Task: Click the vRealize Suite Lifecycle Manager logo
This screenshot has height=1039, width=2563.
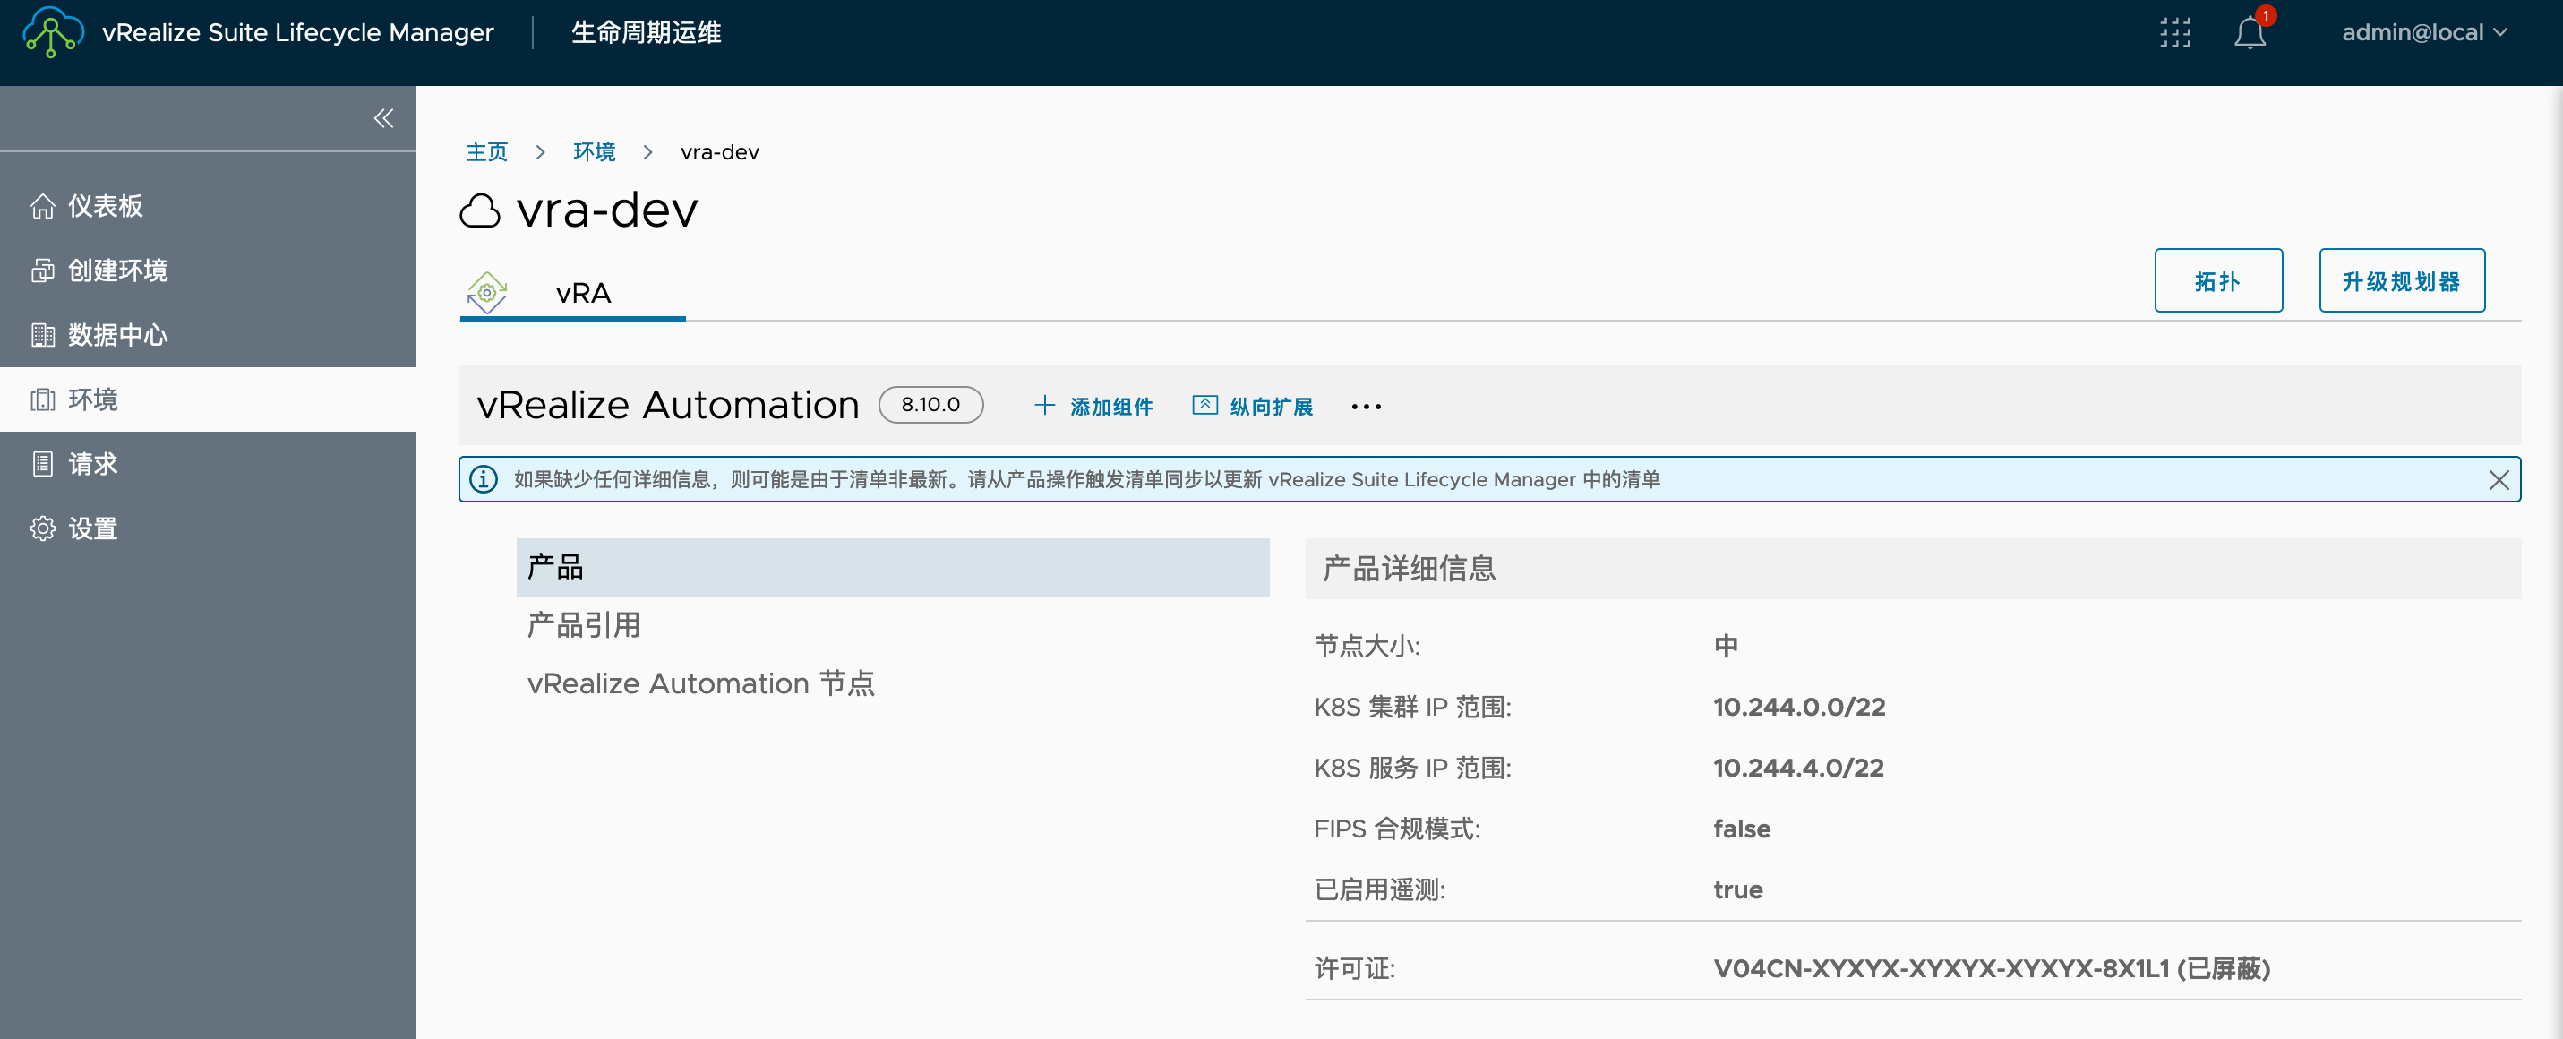Action: pos(53,32)
